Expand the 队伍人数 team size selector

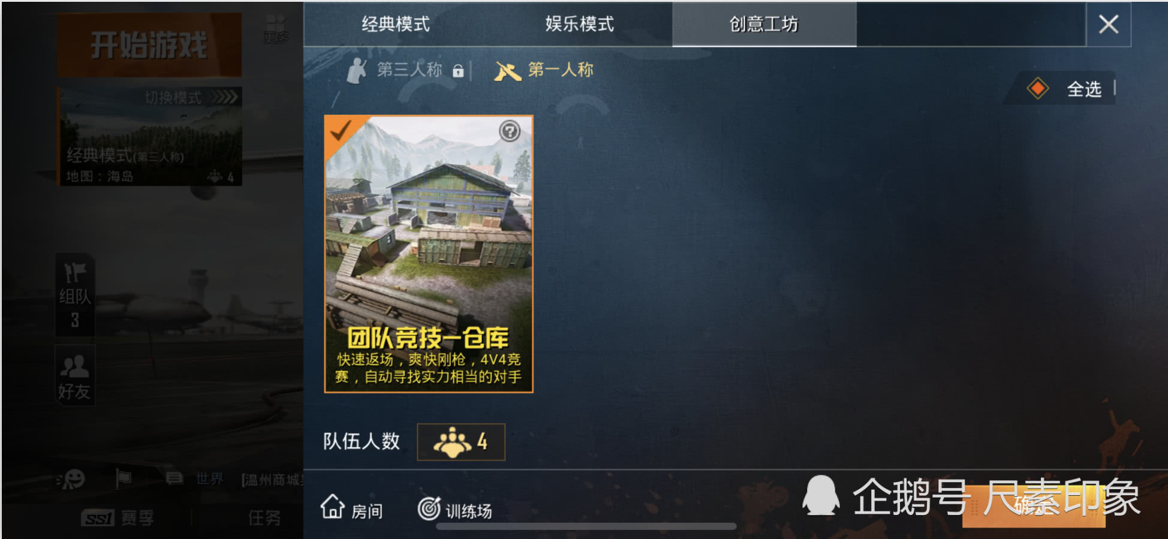point(461,442)
